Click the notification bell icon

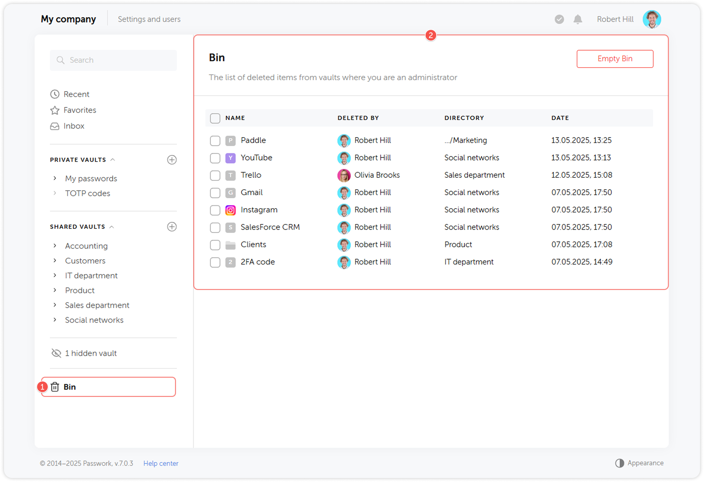click(x=578, y=19)
